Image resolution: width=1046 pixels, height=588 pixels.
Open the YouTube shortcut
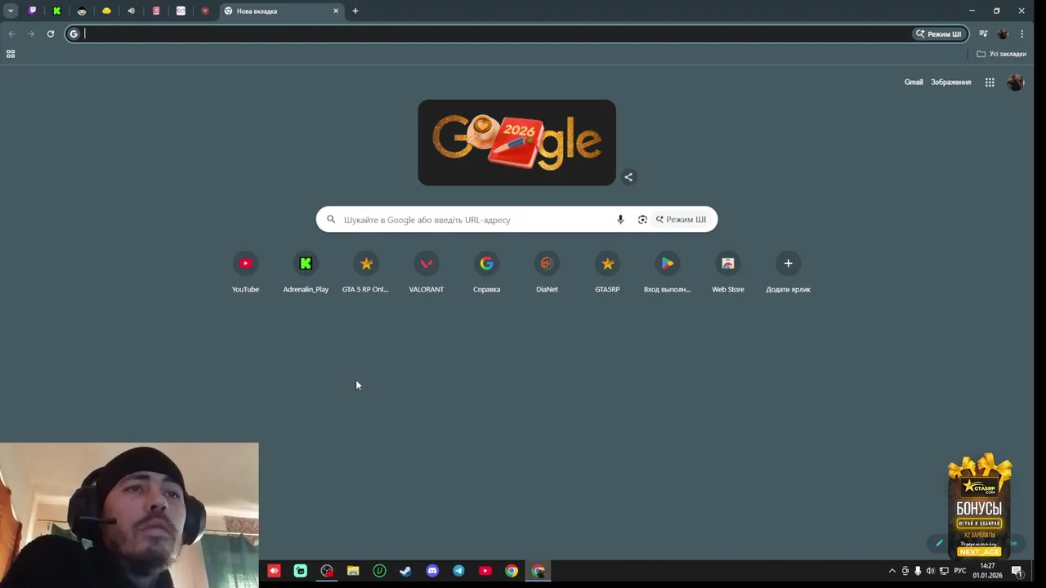(245, 272)
